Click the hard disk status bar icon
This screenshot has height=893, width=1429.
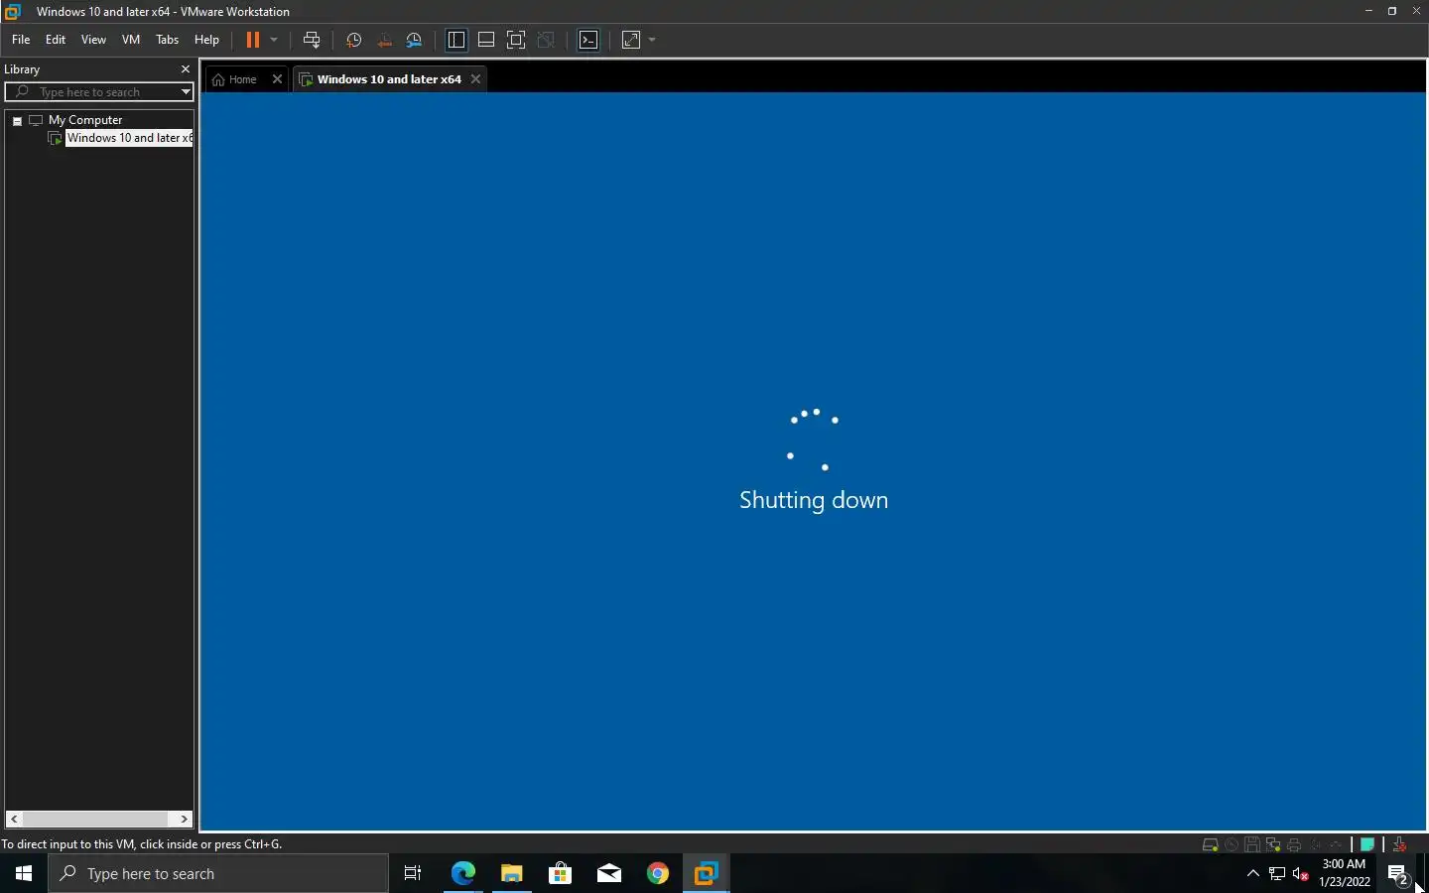pos(1210,845)
